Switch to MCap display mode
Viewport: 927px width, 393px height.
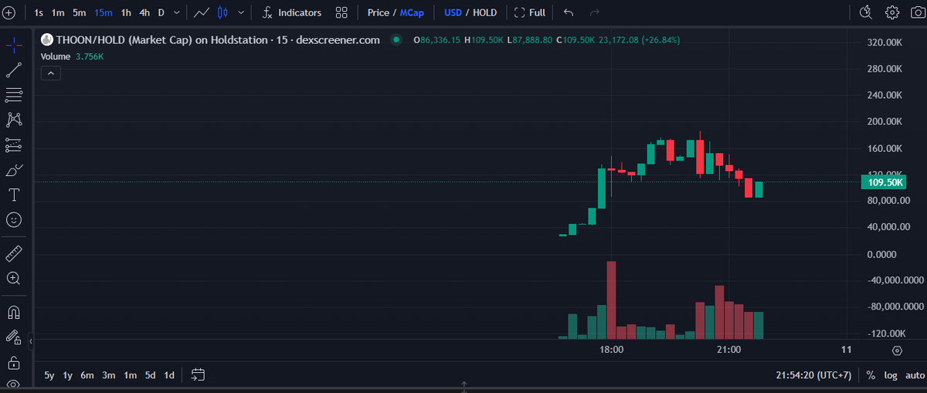tap(412, 12)
